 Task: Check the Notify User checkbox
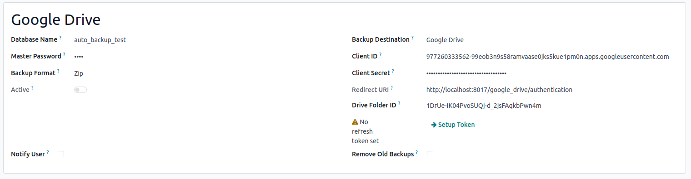click(61, 154)
